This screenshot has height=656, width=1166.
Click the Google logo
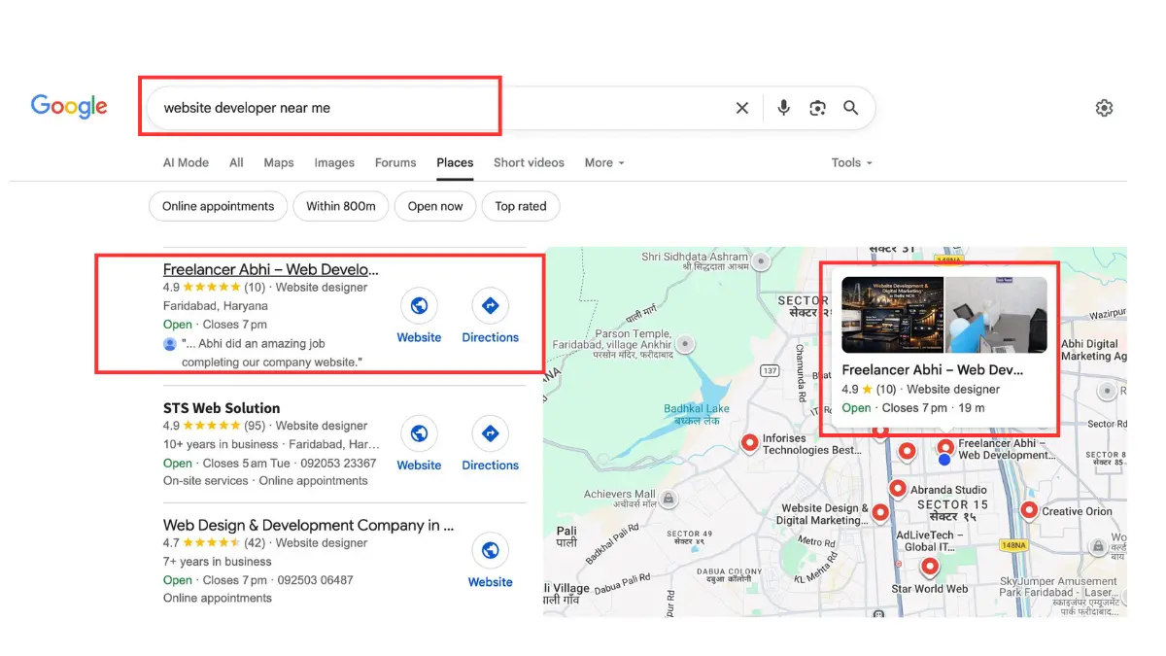coord(69,107)
